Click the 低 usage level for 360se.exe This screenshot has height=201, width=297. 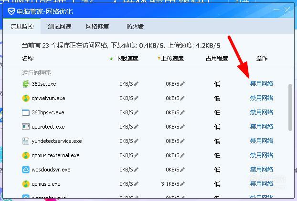[217, 84]
